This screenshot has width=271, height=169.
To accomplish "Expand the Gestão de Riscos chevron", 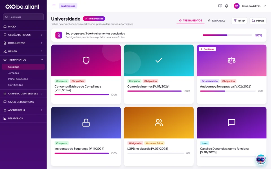I will [42, 35].
